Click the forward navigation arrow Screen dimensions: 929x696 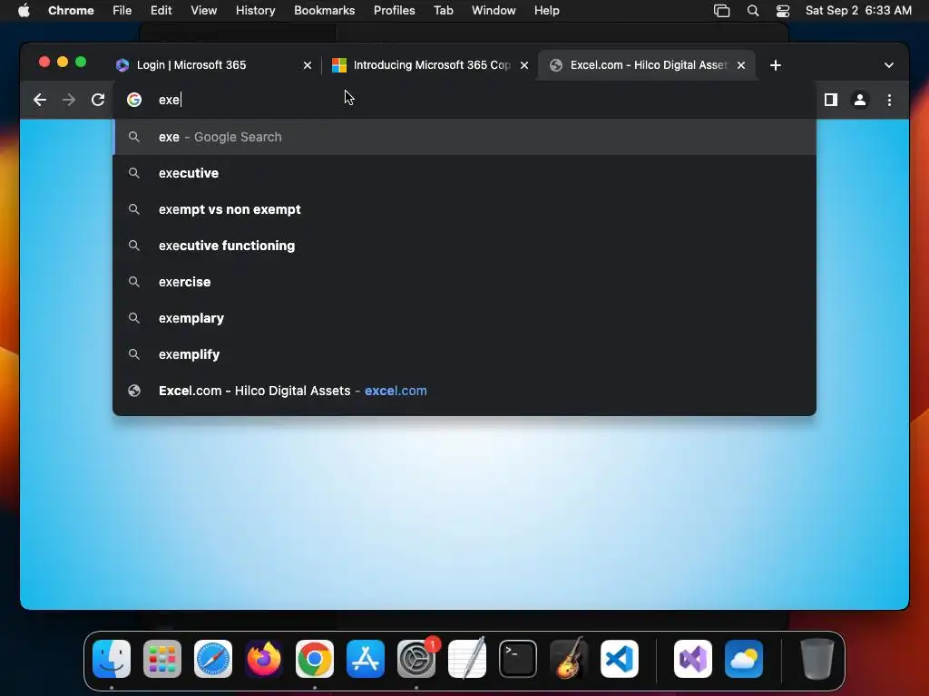[x=69, y=100]
